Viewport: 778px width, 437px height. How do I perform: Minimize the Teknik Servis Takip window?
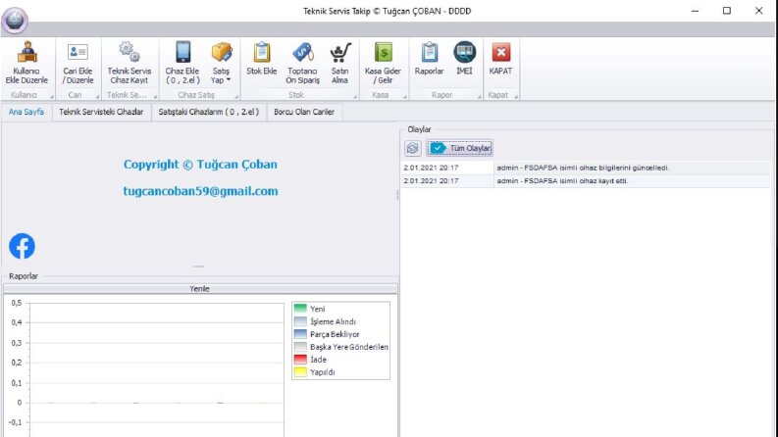[696, 11]
